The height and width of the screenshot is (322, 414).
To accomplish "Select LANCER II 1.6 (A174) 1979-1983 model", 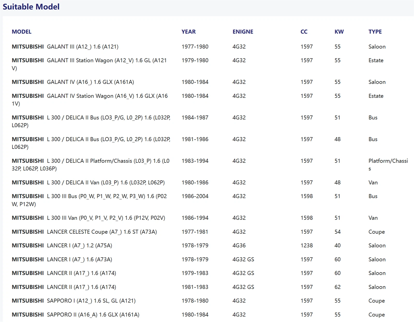I will (x=64, y=273).
